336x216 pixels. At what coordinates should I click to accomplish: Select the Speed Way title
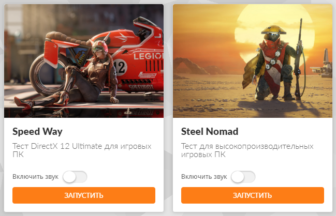(37, 131)
